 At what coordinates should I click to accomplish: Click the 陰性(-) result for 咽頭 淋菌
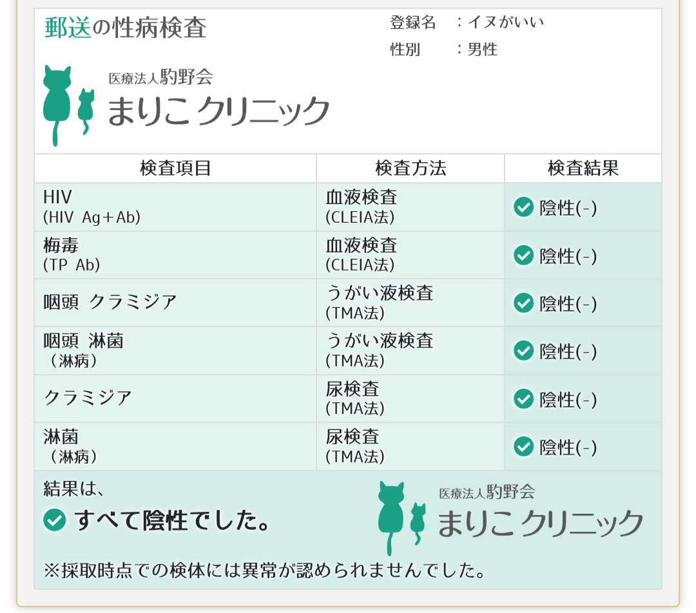click(x=568, y=352)
